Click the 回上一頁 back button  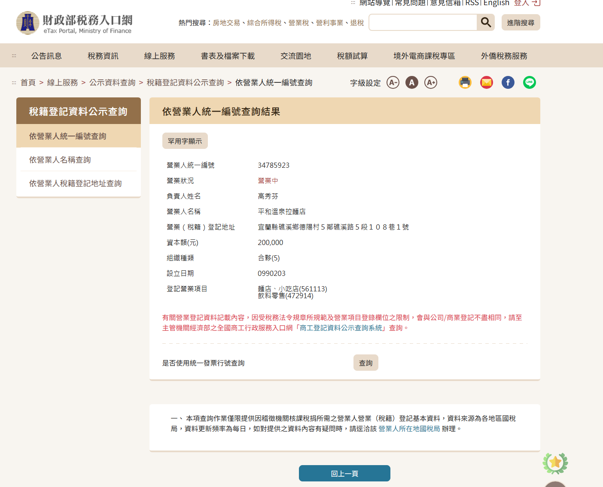[x=344, y=473]
